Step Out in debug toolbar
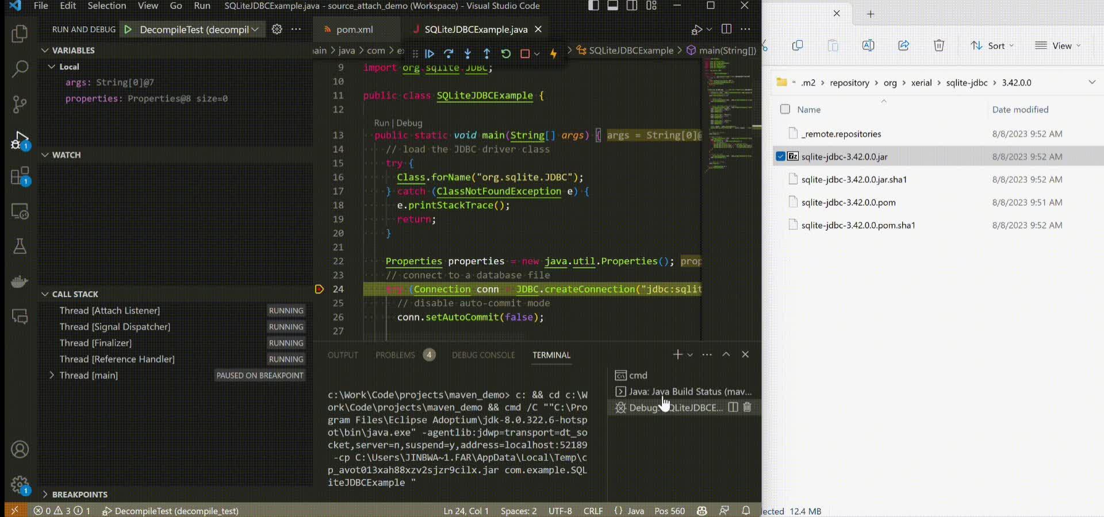This screenshot has width=1104, height=517. 486,53
